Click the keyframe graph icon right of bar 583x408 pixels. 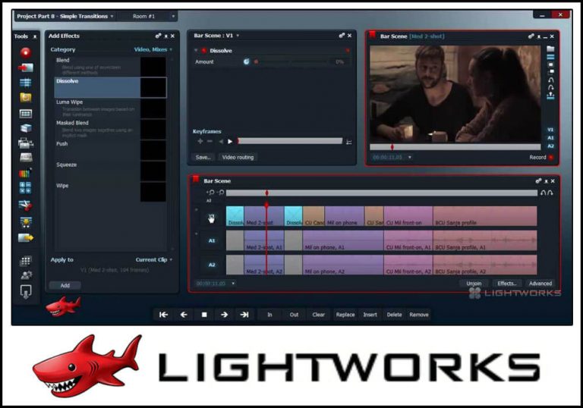(x=348, y=142)
